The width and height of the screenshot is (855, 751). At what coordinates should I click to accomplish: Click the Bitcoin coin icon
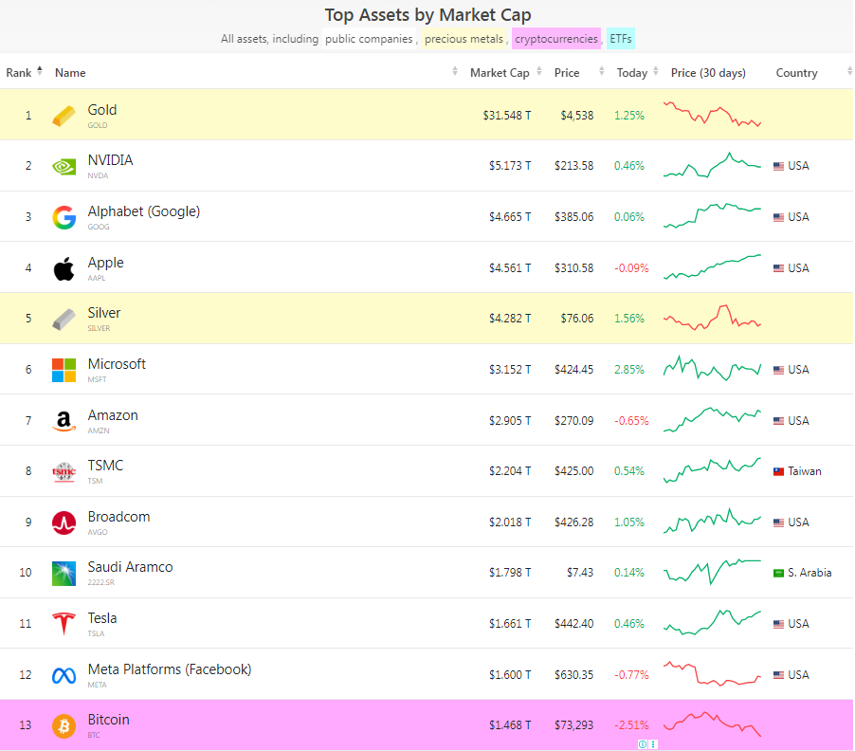coord(64,726)
